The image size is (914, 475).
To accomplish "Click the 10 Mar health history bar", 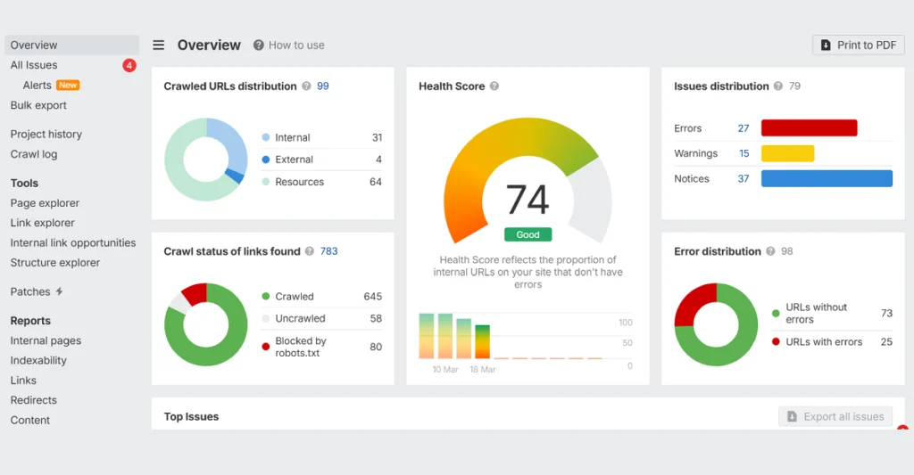I will [x=445, y=336].
